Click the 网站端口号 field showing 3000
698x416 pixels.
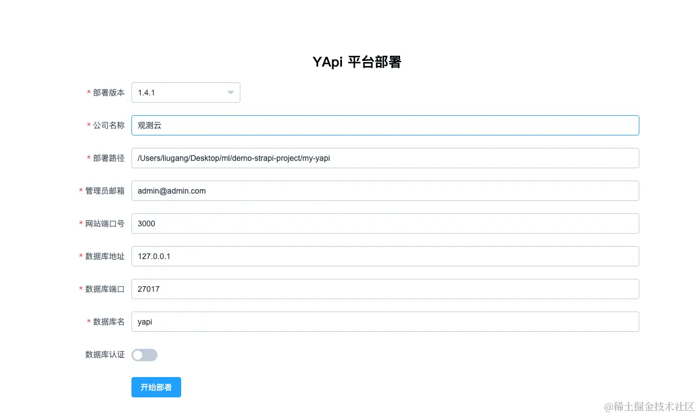coord(385,224)
